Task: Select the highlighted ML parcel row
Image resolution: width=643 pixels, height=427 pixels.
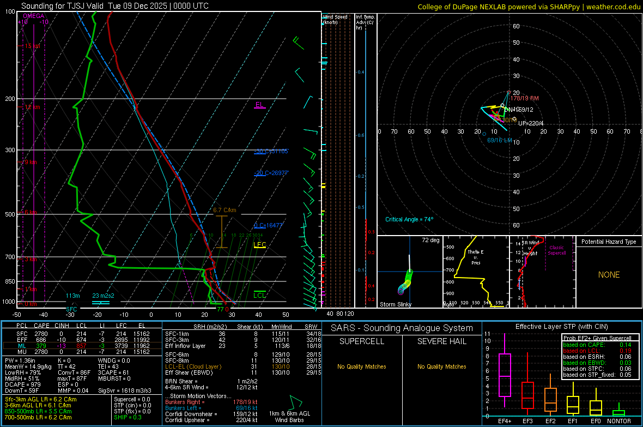Action: pos(82,346)
